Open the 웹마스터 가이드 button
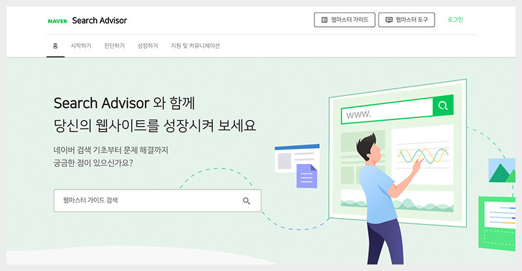This screenshot has width=522, height=271. tap(345, 20)
